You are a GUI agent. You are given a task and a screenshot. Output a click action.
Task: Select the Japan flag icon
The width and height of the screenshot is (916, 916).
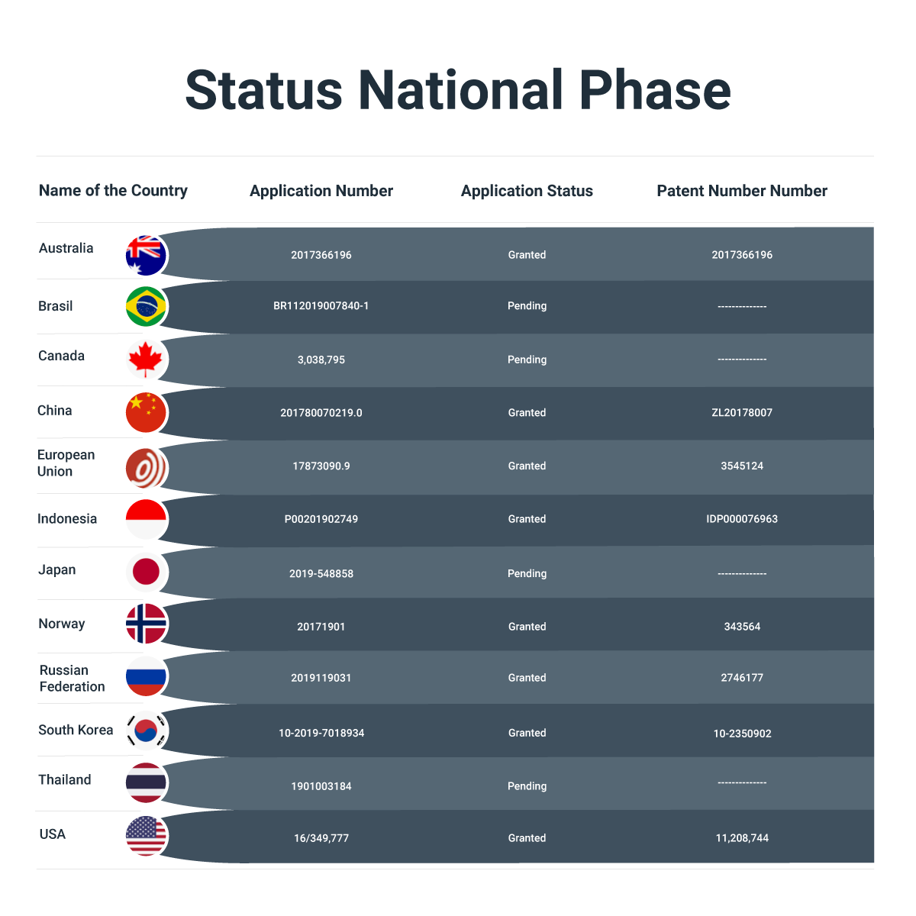[146, 571]
